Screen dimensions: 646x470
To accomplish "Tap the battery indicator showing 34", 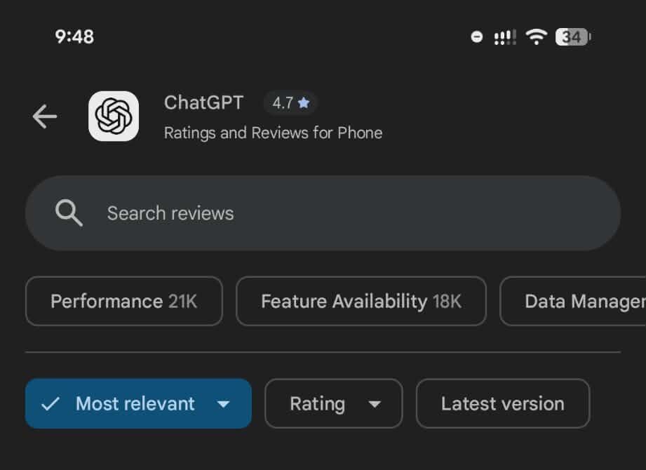I will [x=572, y=37].
